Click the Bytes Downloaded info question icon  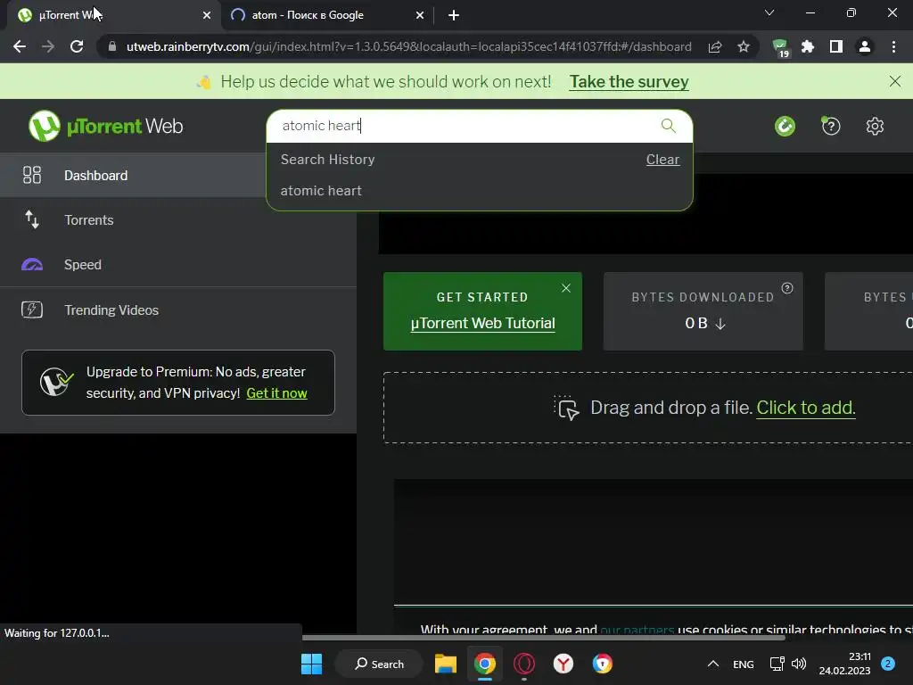[x=787, y=288]
